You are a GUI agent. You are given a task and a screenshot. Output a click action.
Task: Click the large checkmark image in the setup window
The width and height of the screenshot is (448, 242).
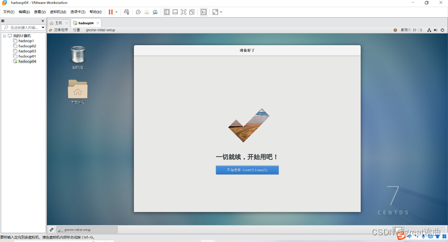(x=249, y=125)
